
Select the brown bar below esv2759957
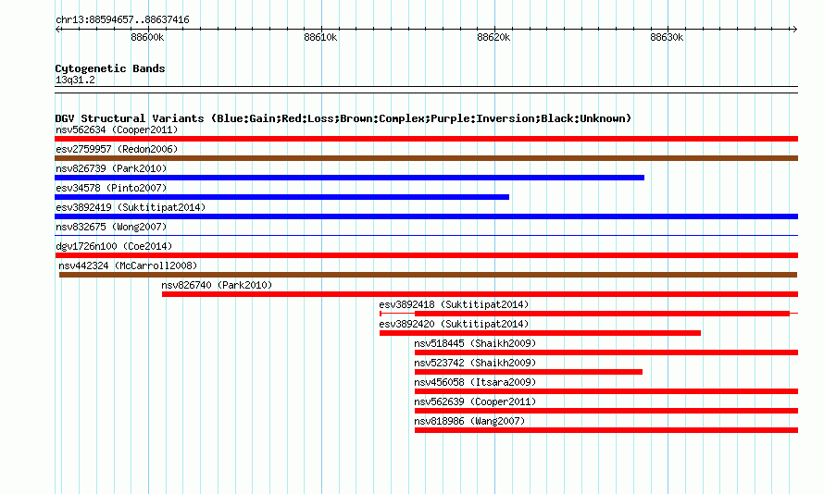click(x=426, y=158)
